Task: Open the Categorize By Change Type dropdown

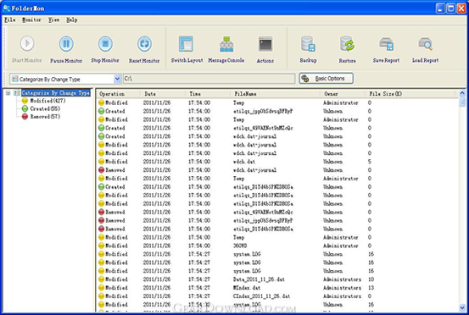Action: 117,79
